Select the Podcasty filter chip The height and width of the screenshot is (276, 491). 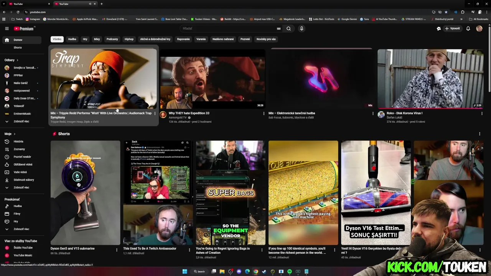(112, 39)
